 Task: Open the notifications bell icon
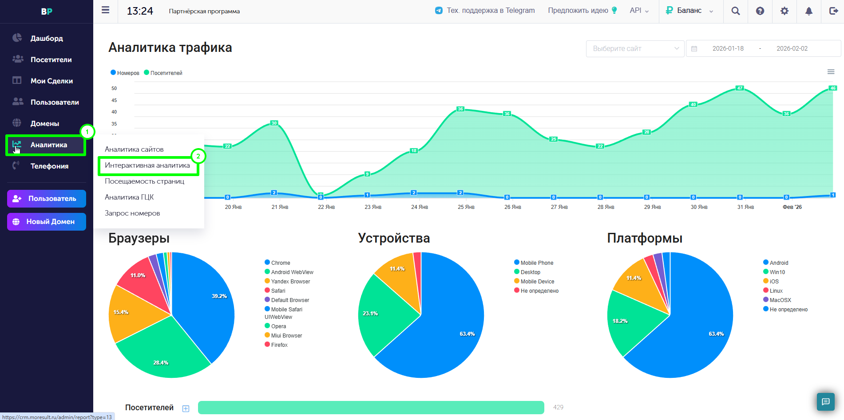pyautogui.click(x=809, y=11)
